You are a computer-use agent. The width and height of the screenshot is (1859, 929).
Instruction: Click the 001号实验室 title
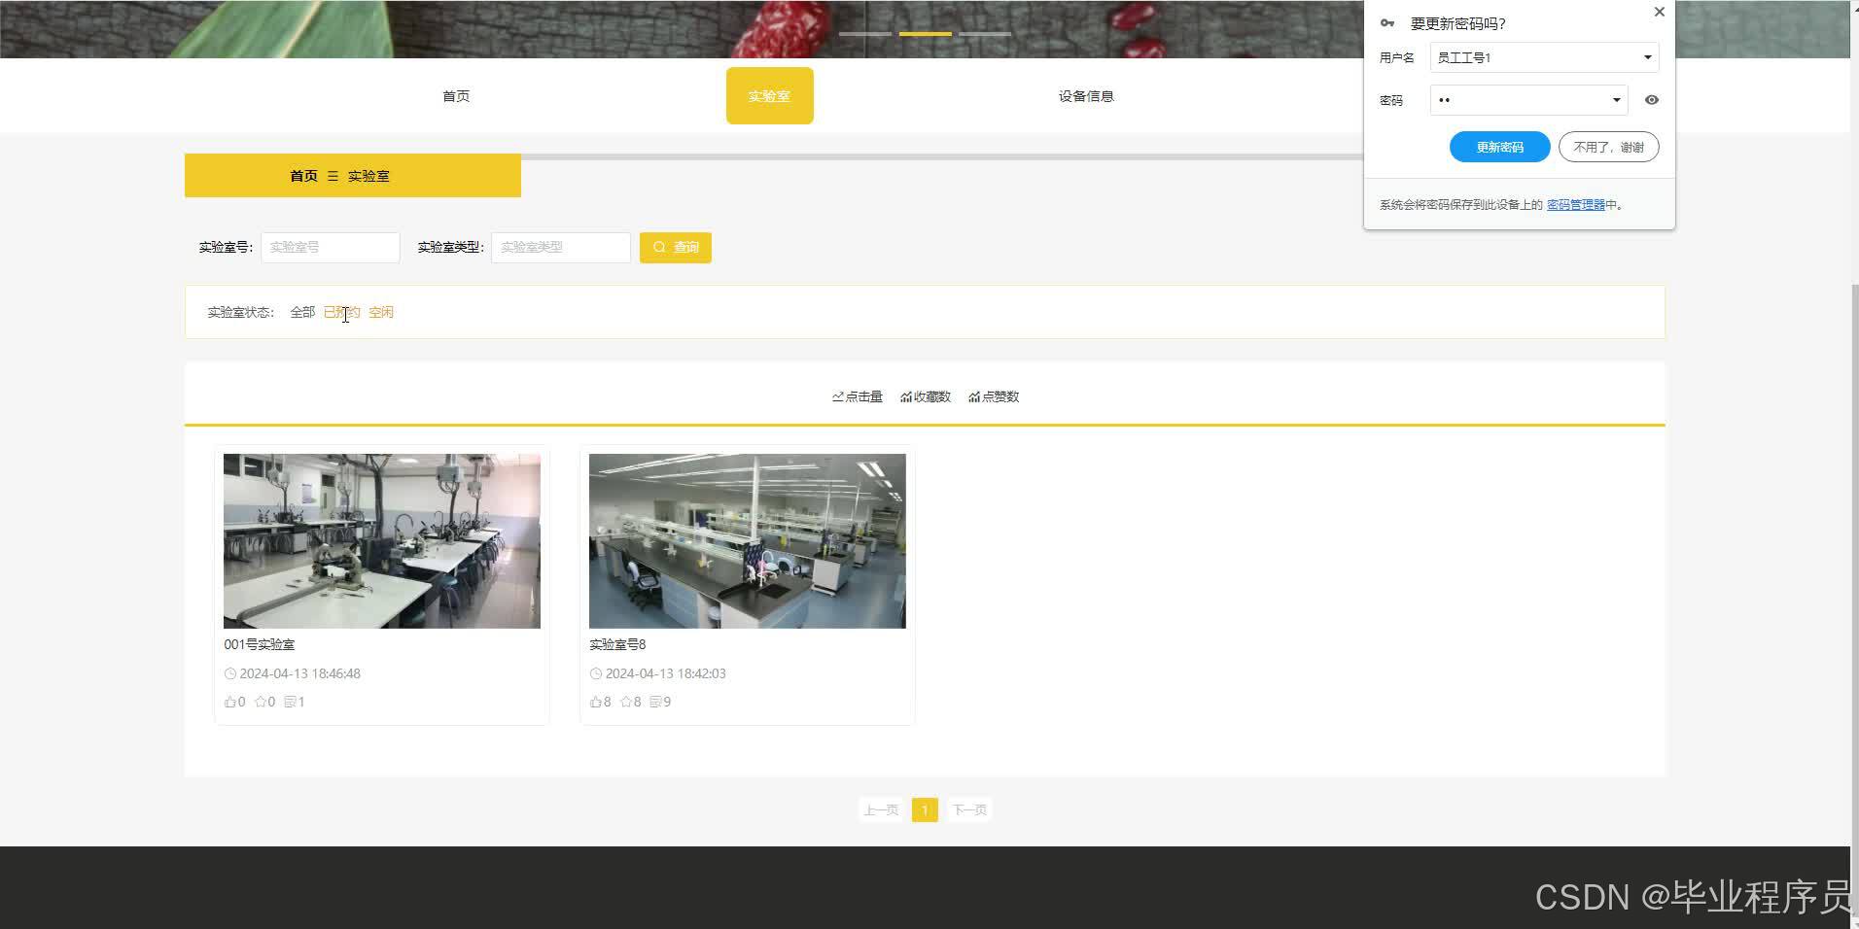coord(260,644)
